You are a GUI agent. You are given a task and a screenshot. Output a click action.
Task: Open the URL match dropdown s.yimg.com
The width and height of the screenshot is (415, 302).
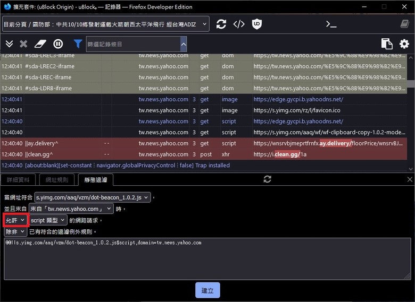point(93,197)
